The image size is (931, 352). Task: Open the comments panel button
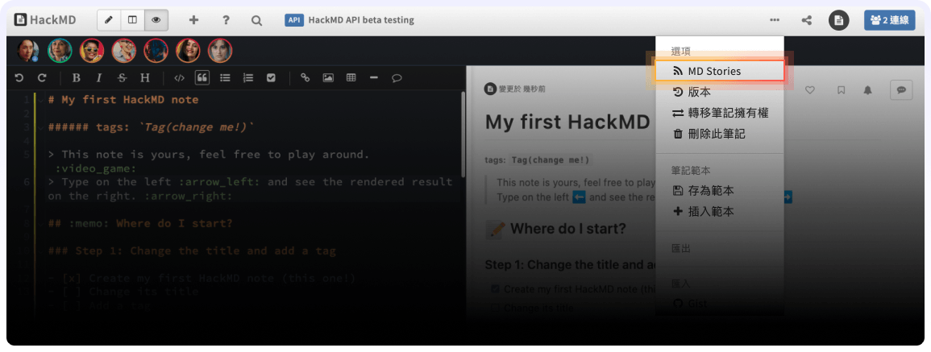pyautogui.click(x=900, y=89)
